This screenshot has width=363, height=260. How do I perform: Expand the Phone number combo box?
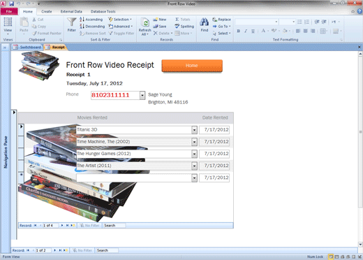point(142,95)
